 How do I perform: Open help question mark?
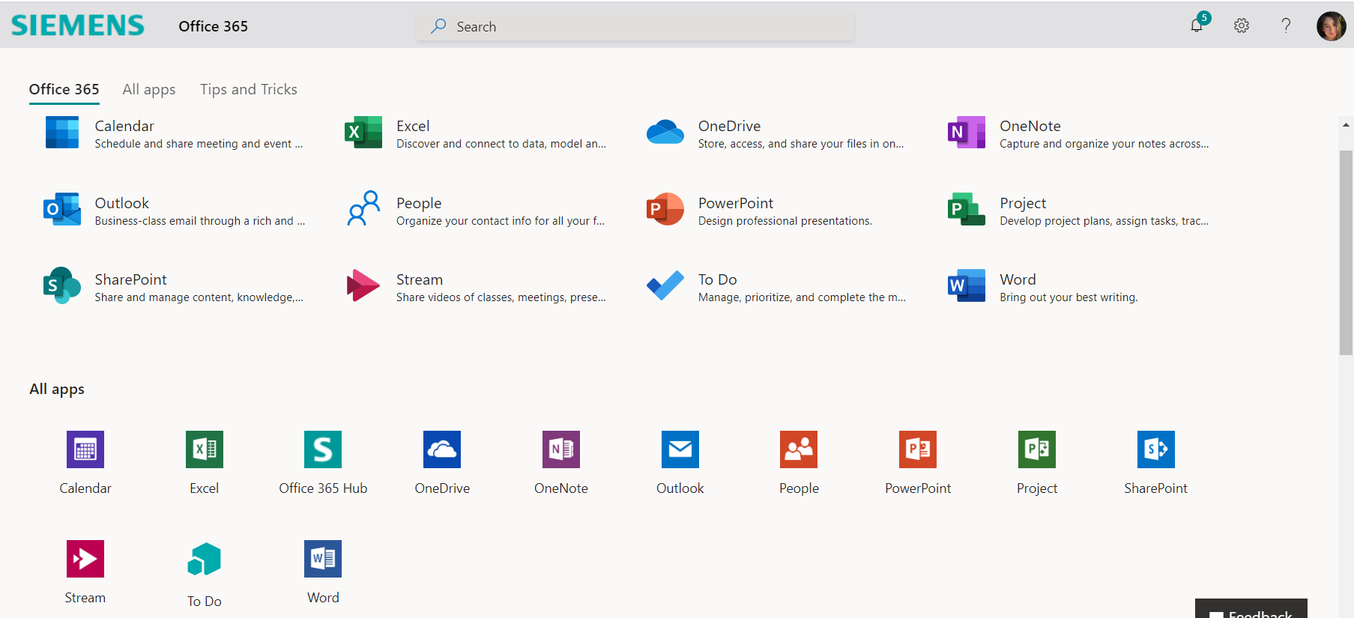[1286, 25]
